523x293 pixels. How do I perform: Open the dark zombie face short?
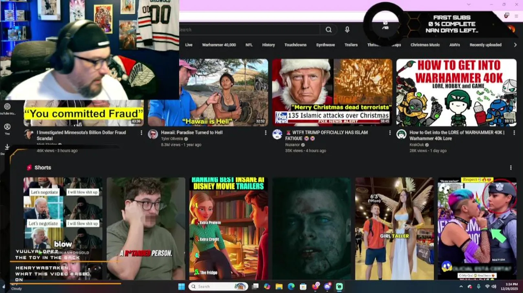tap(312, 229)
